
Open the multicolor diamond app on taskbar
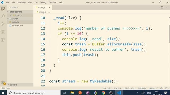click(96, 93)
